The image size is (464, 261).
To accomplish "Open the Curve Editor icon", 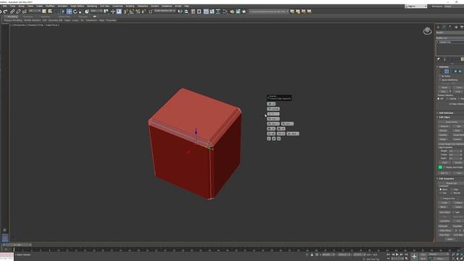I will pyautogui.click(x=212, y=12).
